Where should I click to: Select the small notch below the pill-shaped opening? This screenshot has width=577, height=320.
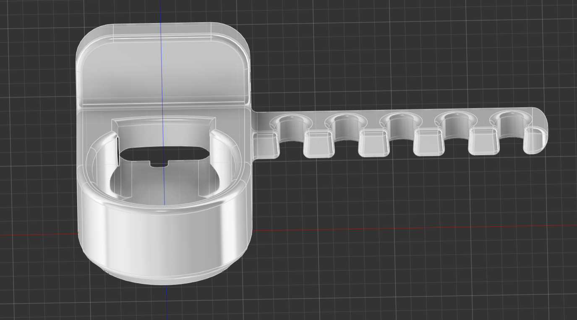(x=159, y=163)
